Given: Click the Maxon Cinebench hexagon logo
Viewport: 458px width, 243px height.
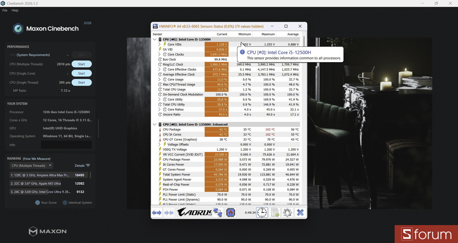Looking at the screenshot, I should pos(18,29).
